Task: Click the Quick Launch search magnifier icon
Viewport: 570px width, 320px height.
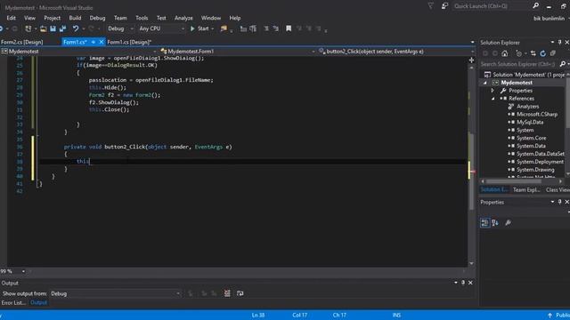Action: point(535,6)
